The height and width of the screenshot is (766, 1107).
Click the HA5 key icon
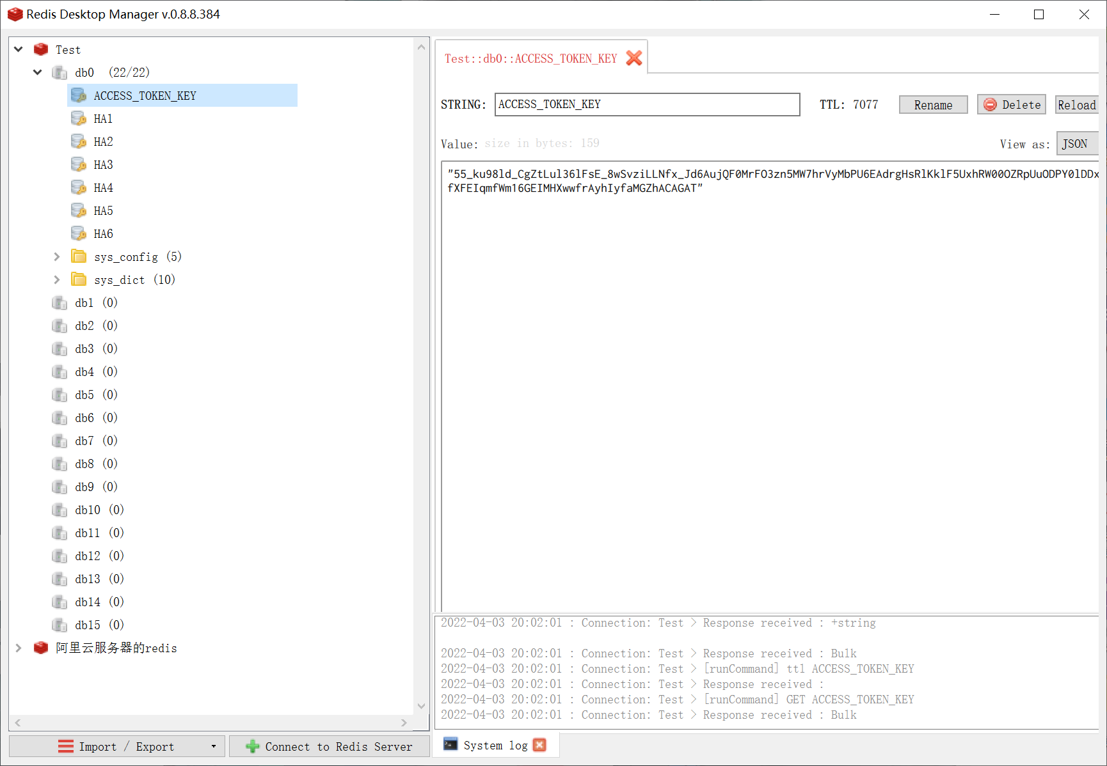pos(79,210)
